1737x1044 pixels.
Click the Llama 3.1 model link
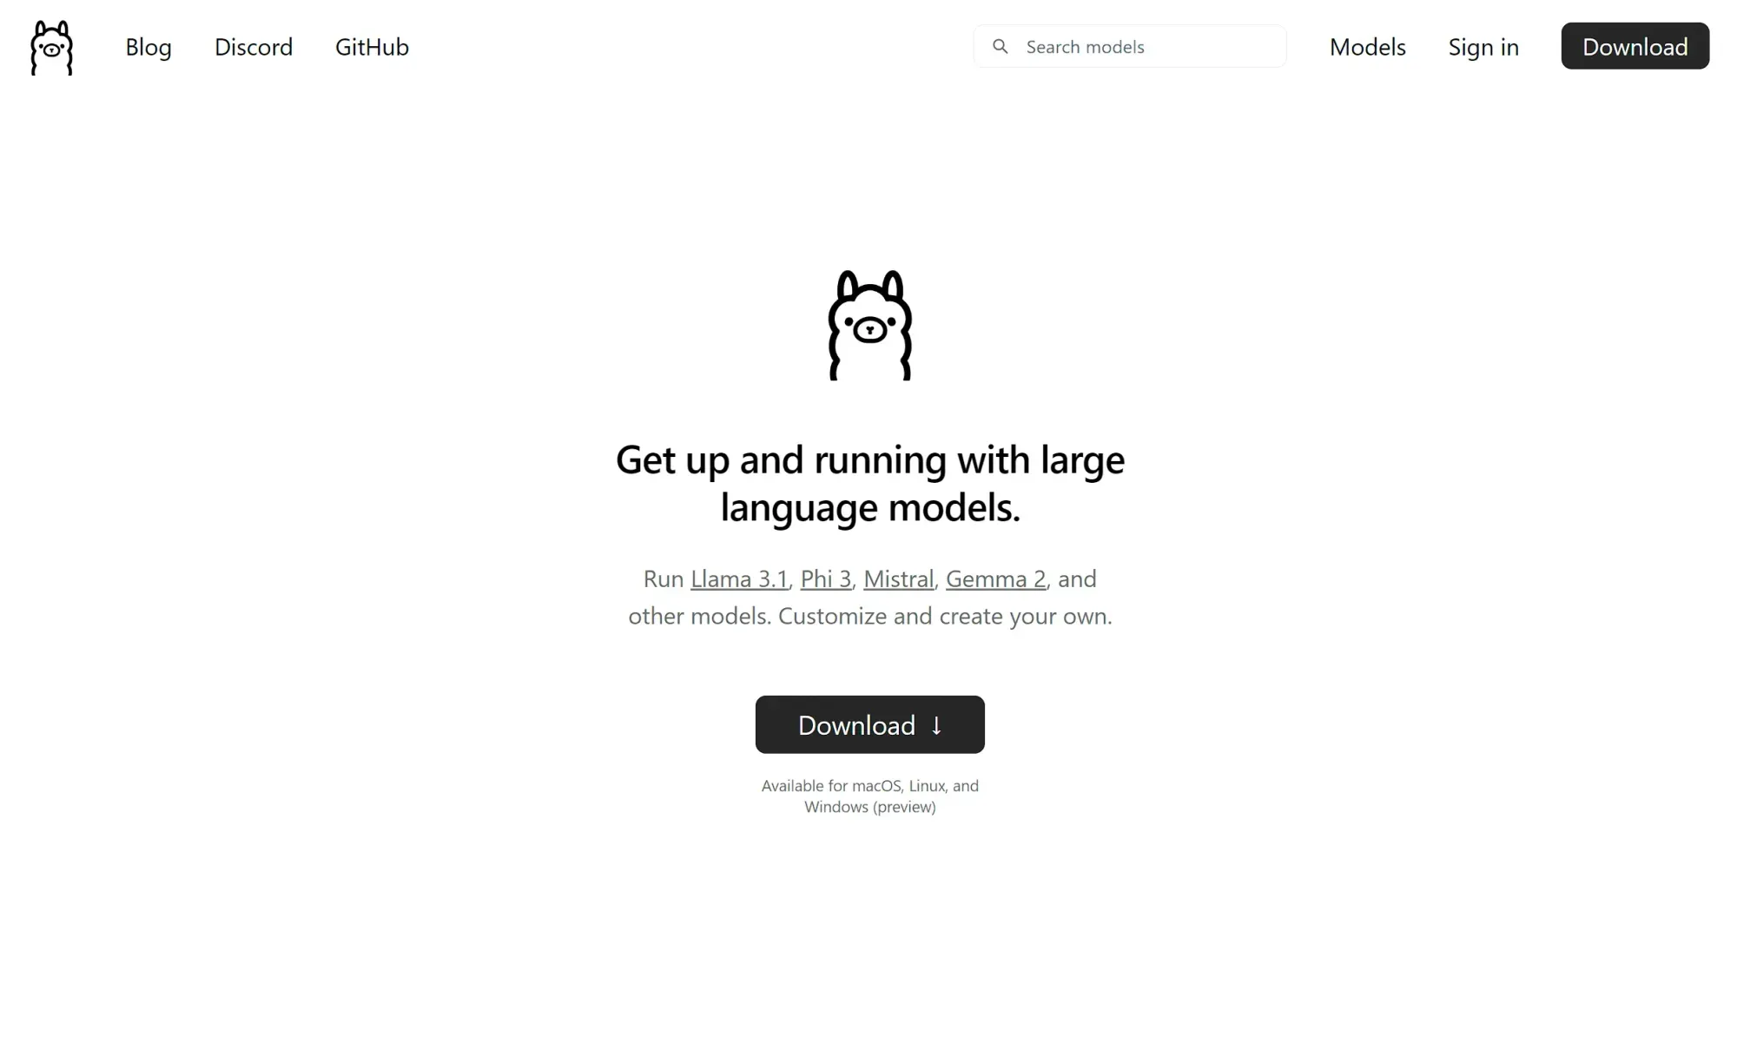coord(738,578)
